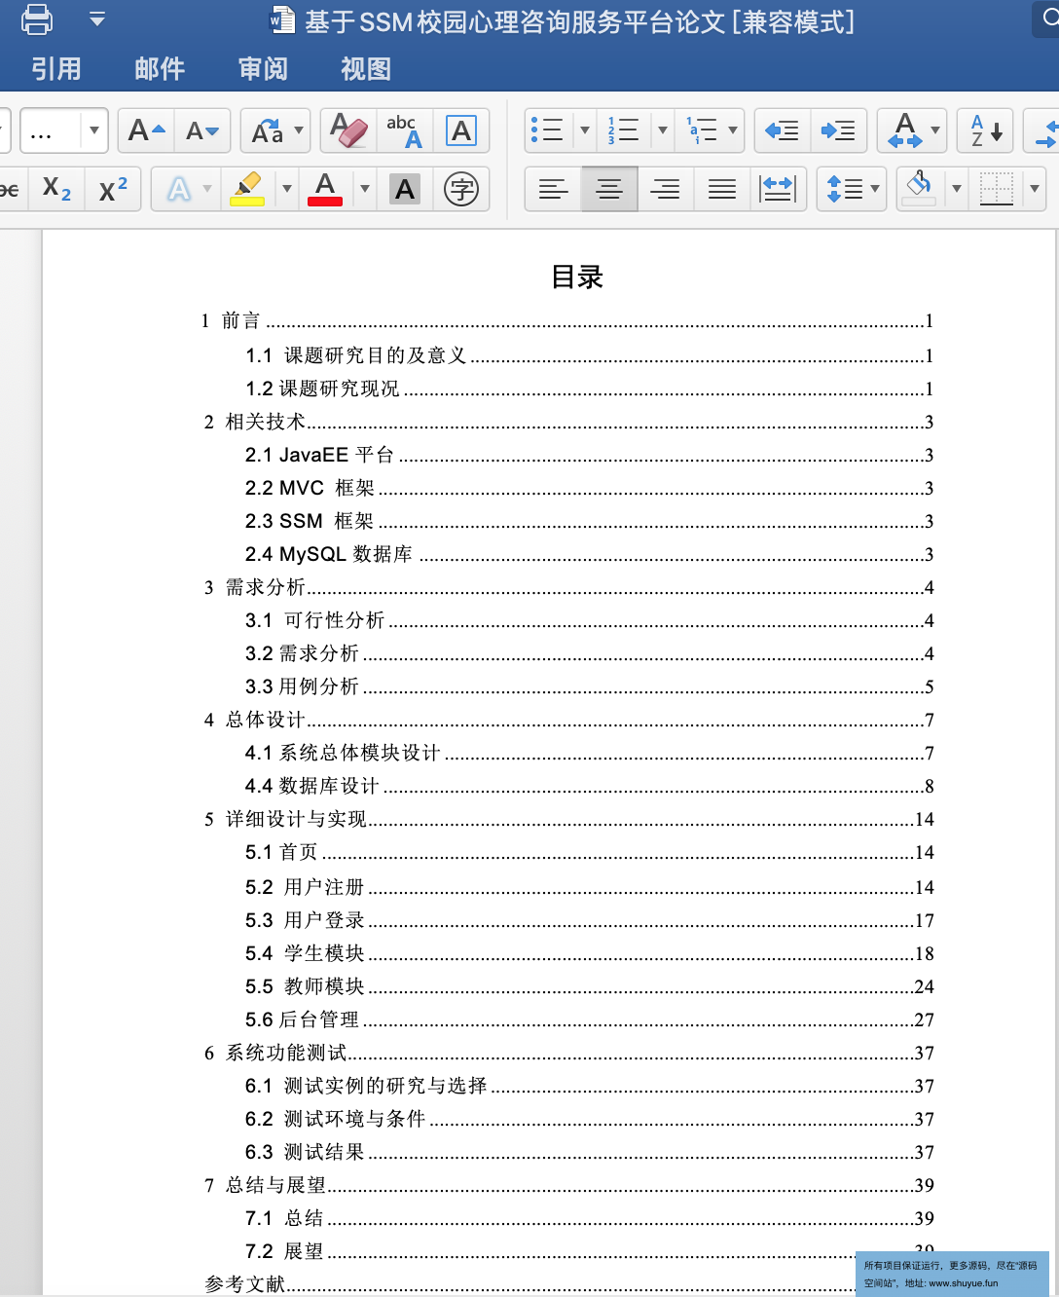This screenshot has width=1059, height=1297.
Task: Apply red font color
Action: 325,189
